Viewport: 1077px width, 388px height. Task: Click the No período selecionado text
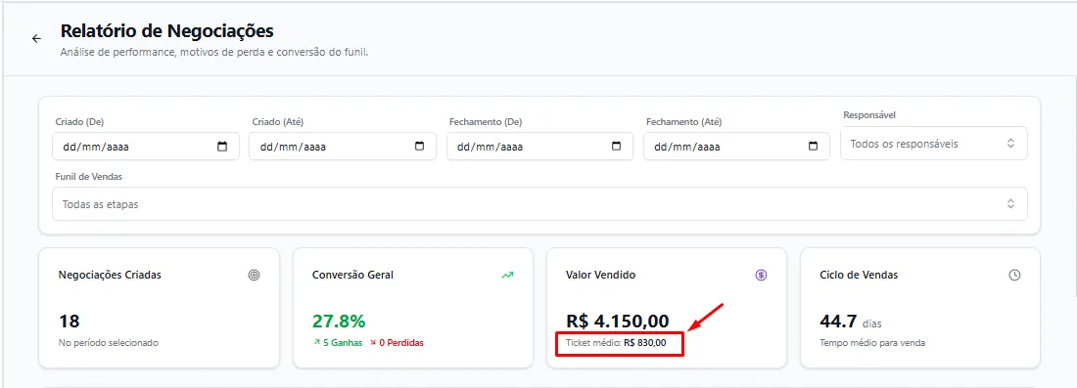coord(109,343)
